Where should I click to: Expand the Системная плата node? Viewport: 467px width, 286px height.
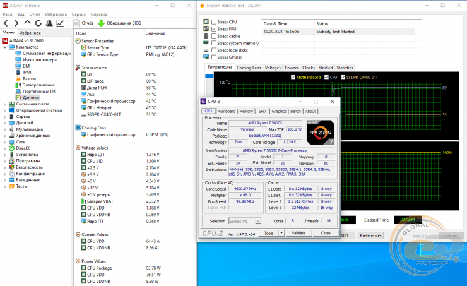coord(4,104)
